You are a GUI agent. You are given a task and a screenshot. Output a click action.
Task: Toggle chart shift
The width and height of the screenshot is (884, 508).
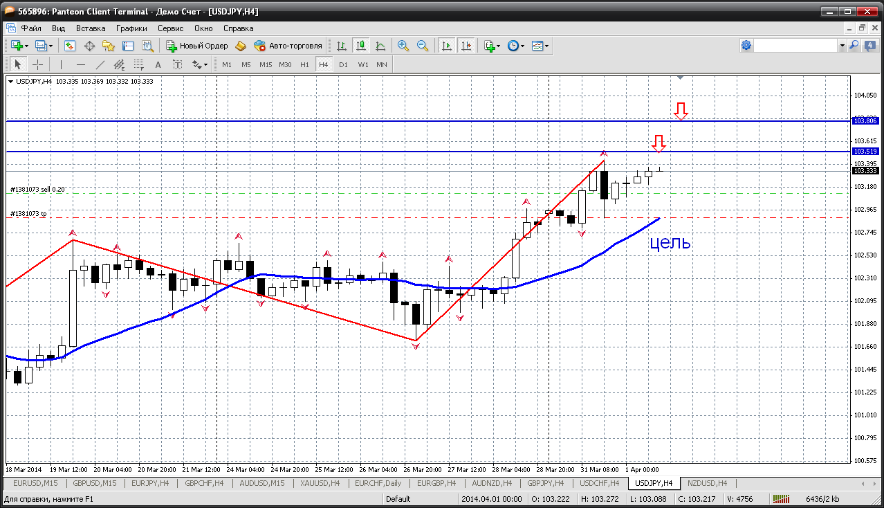(x=466, y=46)
